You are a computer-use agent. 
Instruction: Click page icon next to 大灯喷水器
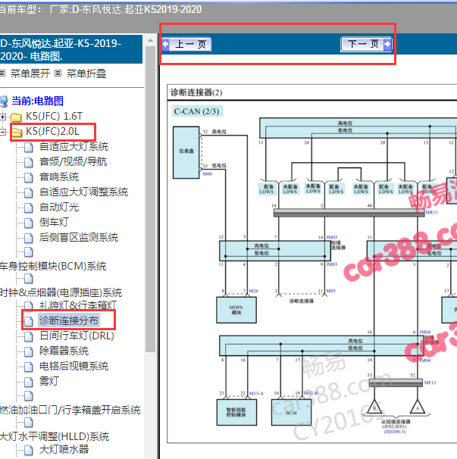point(28,450)
